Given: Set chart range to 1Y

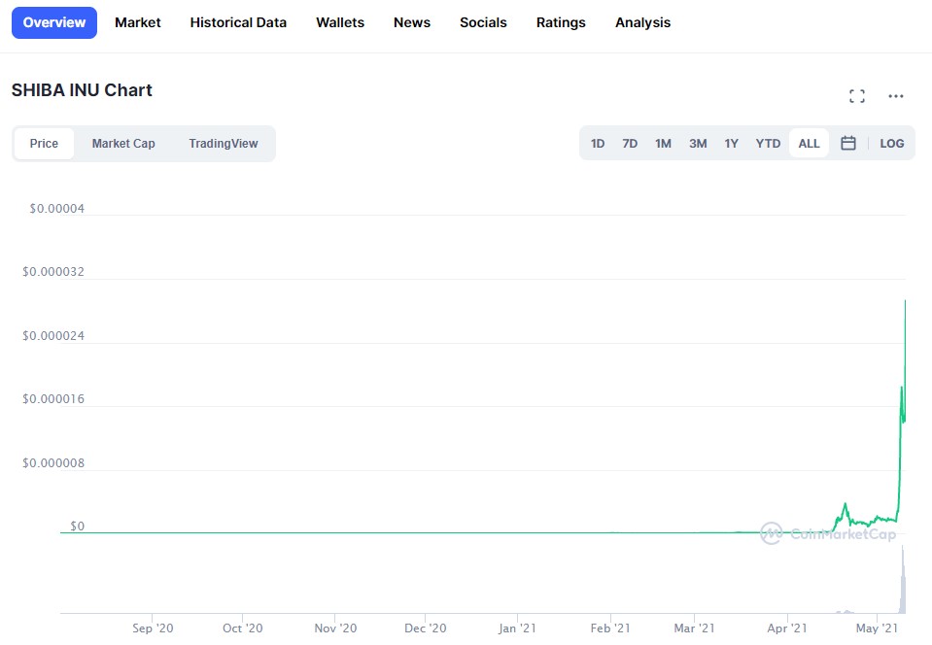Looking at the screenshot, I should (731, 144).
